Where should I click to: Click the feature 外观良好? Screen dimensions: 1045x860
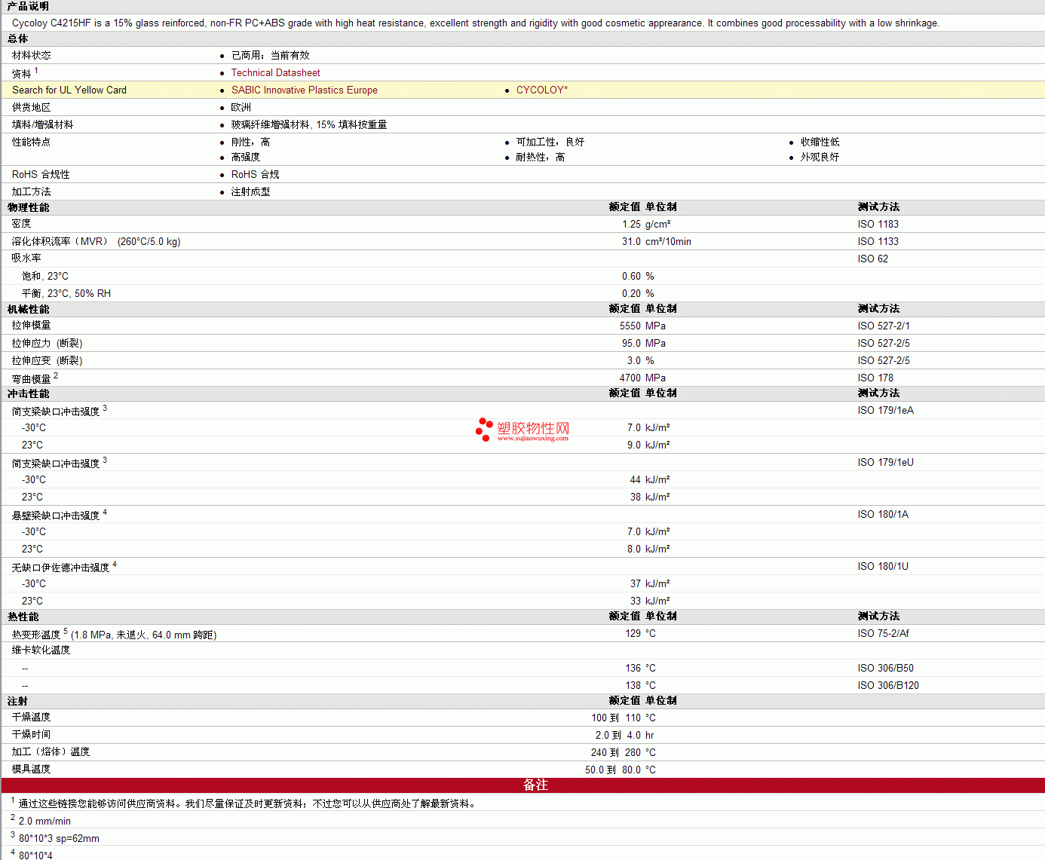820,157
